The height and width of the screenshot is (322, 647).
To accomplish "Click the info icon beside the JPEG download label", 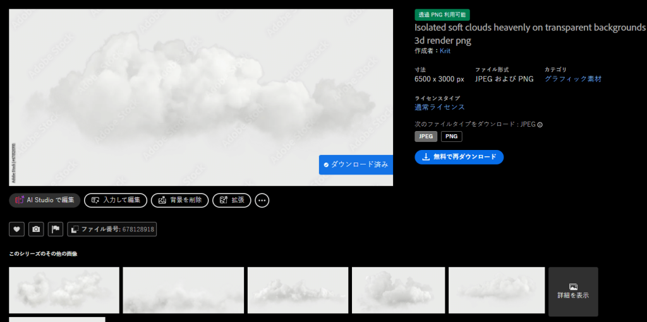I will 540,125.
